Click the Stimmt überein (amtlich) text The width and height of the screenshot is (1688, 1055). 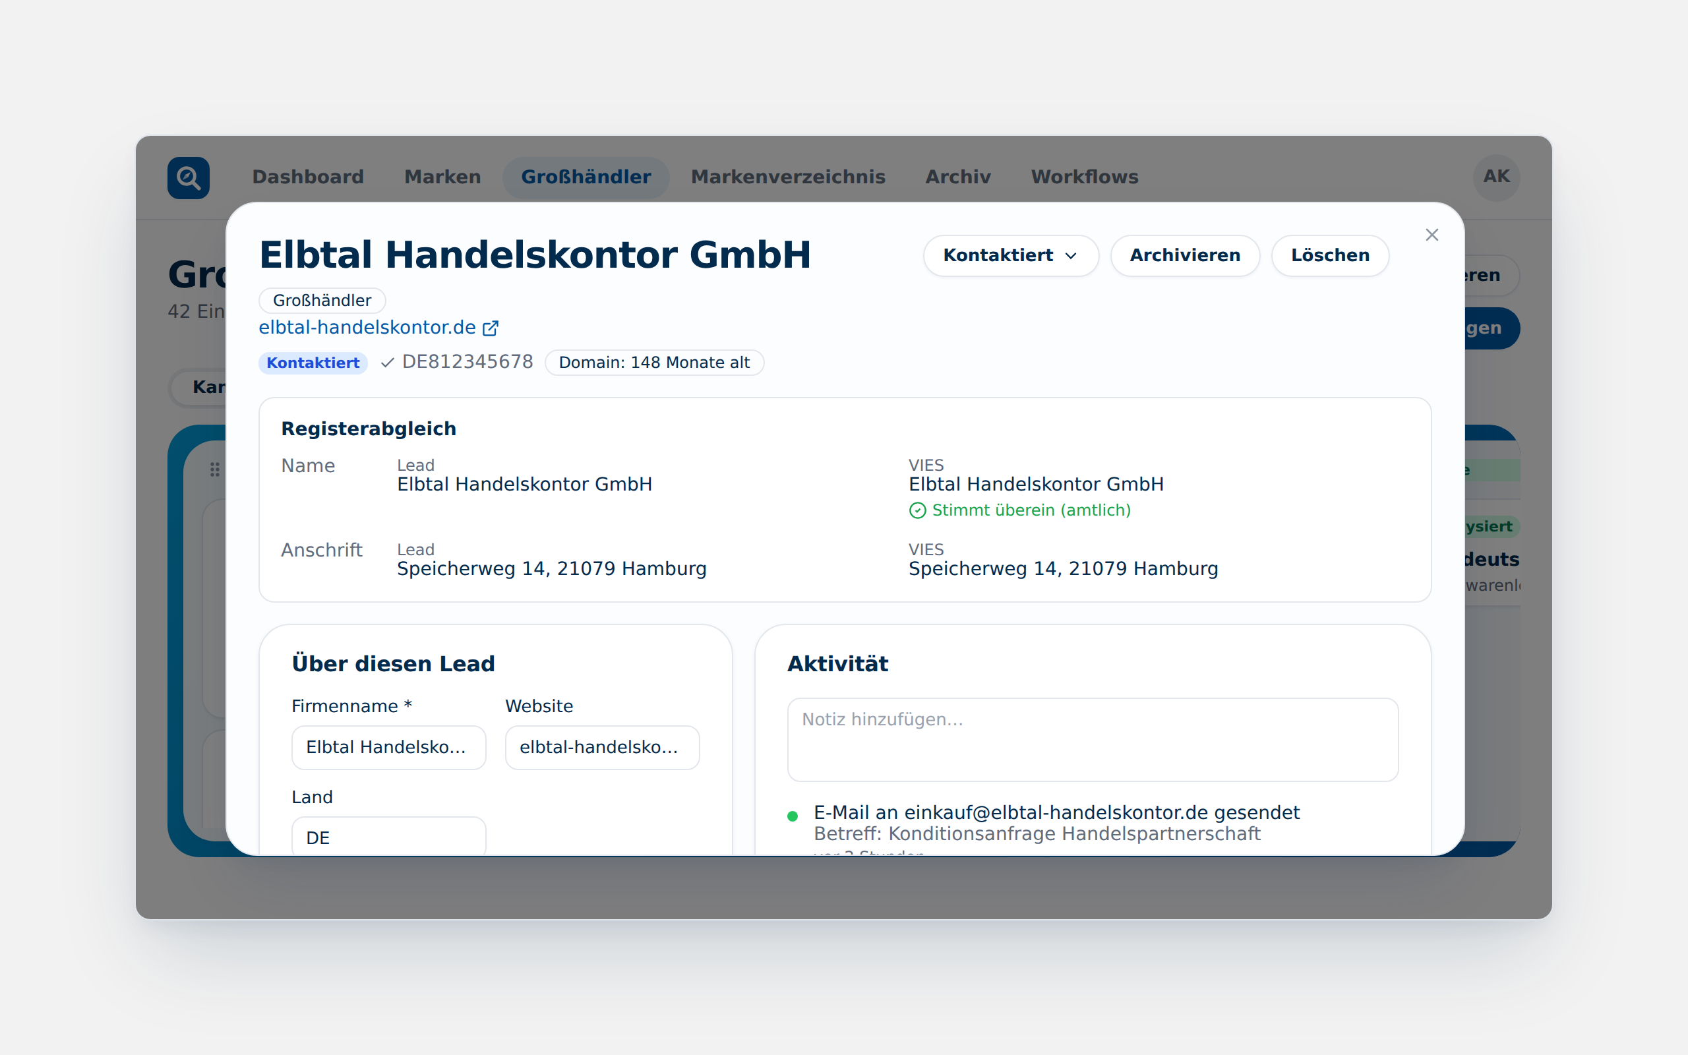tap(1031, 511)
